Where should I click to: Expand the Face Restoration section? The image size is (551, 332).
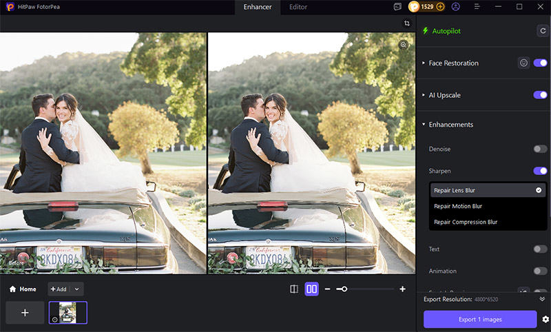[x=424, y=63]
